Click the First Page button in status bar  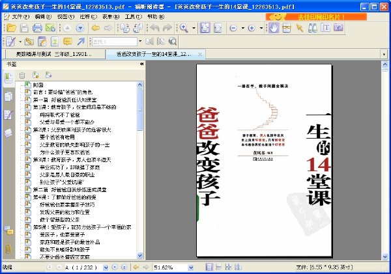pyautogui.click(x=50, y=267)
